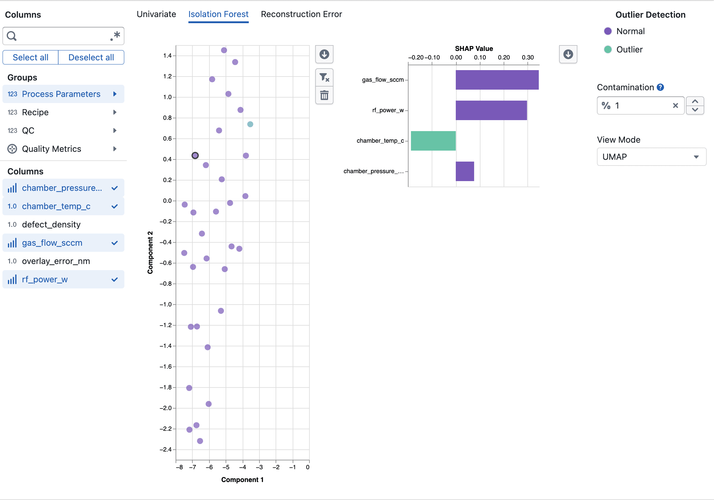Screen dimensions: 714x500
Task: Click the QC group label
Action: pos(28,130)
